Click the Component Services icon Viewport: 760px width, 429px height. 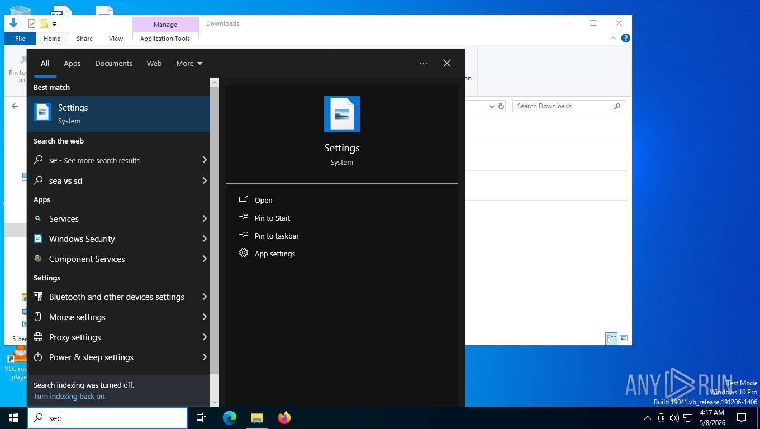tap(38, 259)
